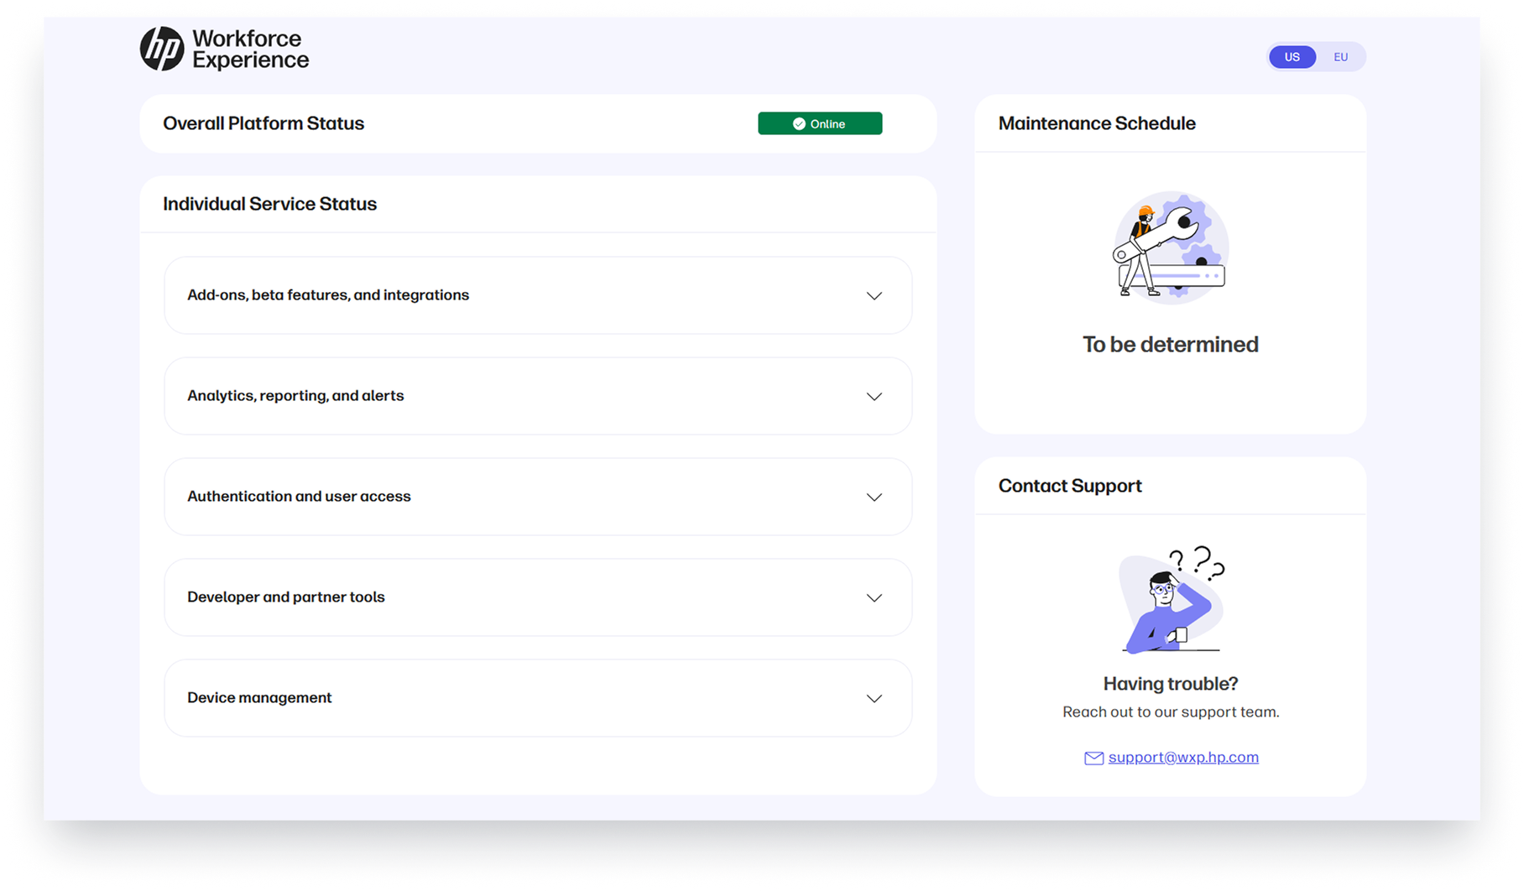Click the Maintenance Schedule heading

coord(1096,123)
